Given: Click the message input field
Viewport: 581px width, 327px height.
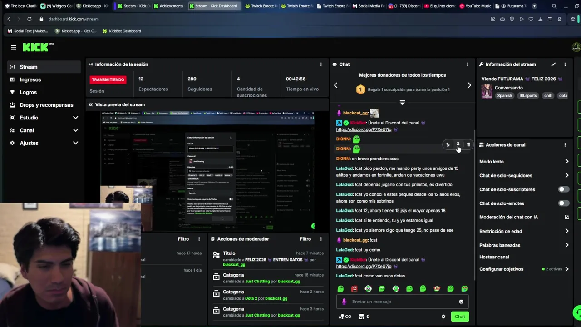Looking at the screenshot, I should click(x=402, y=302).
